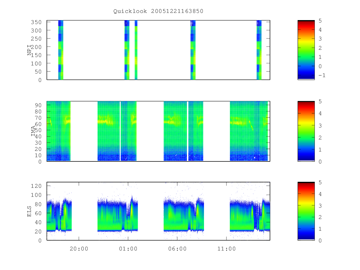Select the IMA axis label
The width and height of the screenshot is (360, 270).
tap(33, 131)
